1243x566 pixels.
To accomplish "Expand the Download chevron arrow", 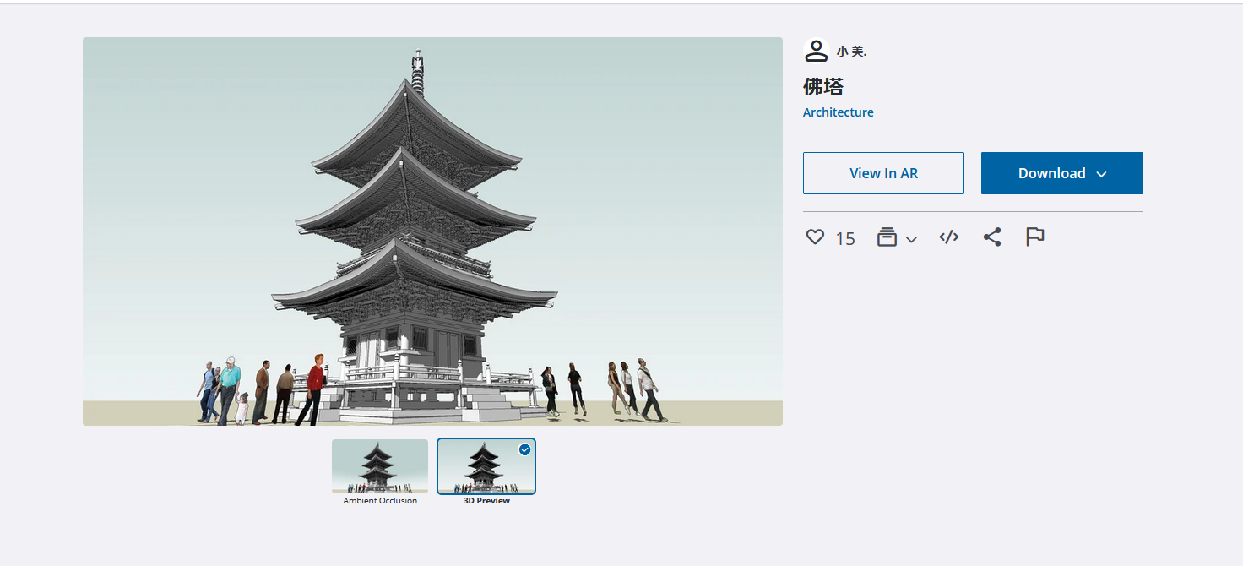I will (x=1101, y=174).
